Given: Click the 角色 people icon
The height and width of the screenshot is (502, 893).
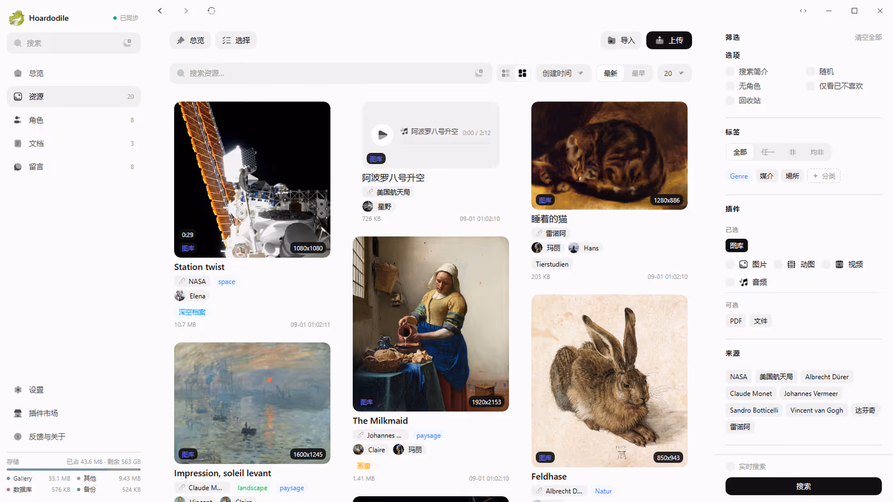Looking at the screenshot, I should 18,120.
